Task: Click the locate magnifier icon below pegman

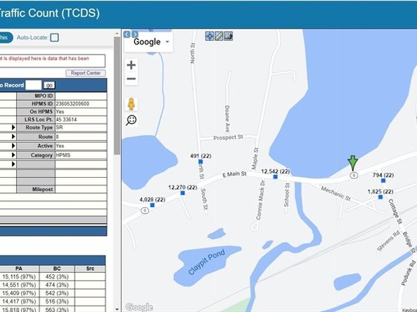Action: [132, 120]
